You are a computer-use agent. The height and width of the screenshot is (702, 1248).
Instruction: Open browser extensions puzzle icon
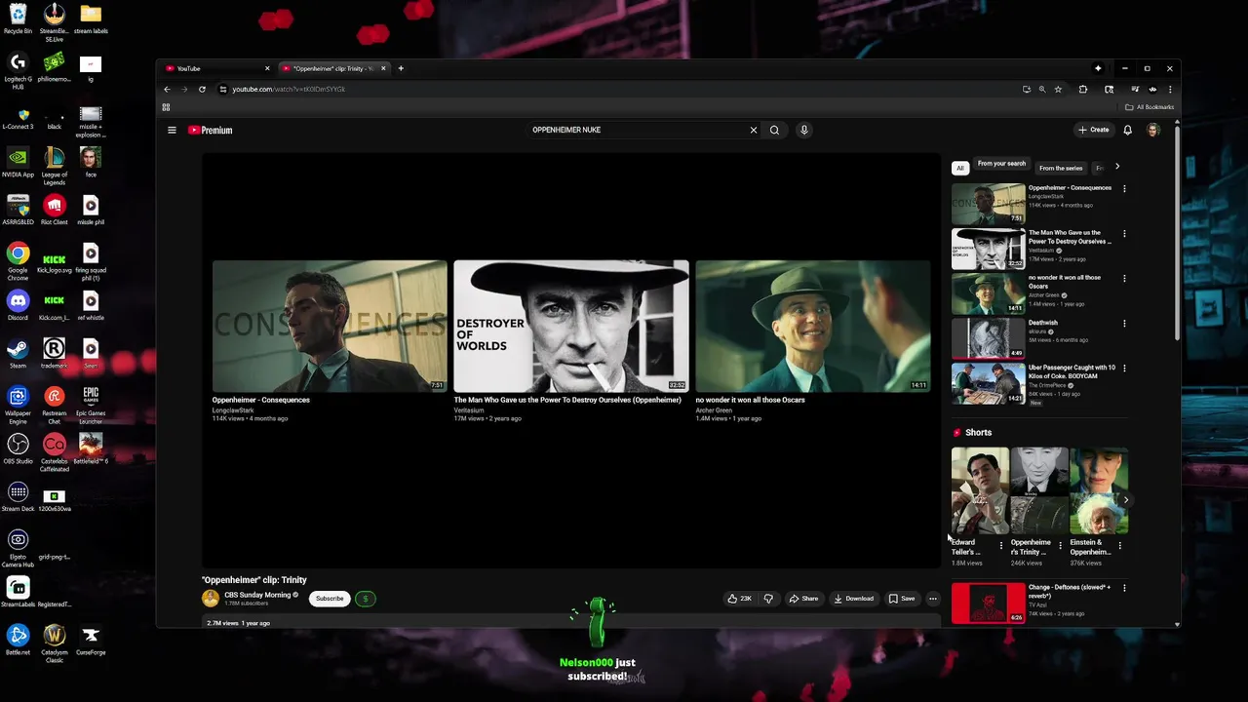[x=1083, y=89]
